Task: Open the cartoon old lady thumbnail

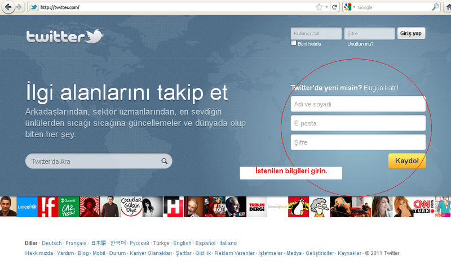Action: pyautogui.click(x=319, y=206)
